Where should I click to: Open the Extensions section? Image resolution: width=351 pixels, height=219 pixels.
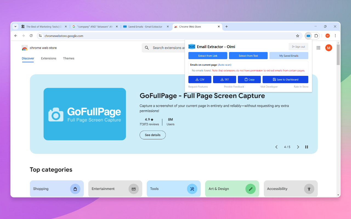pyautogui.click(x=49, y=58)
